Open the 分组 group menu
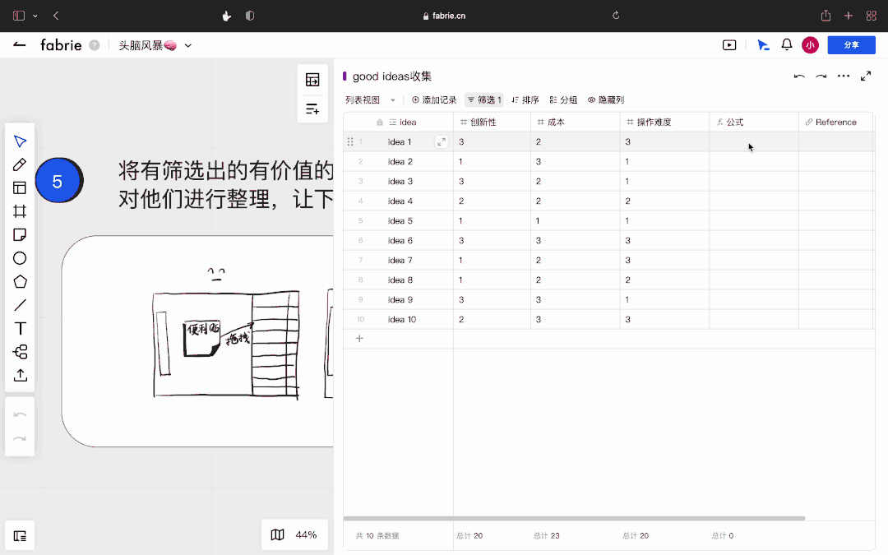 click(563, 99)
